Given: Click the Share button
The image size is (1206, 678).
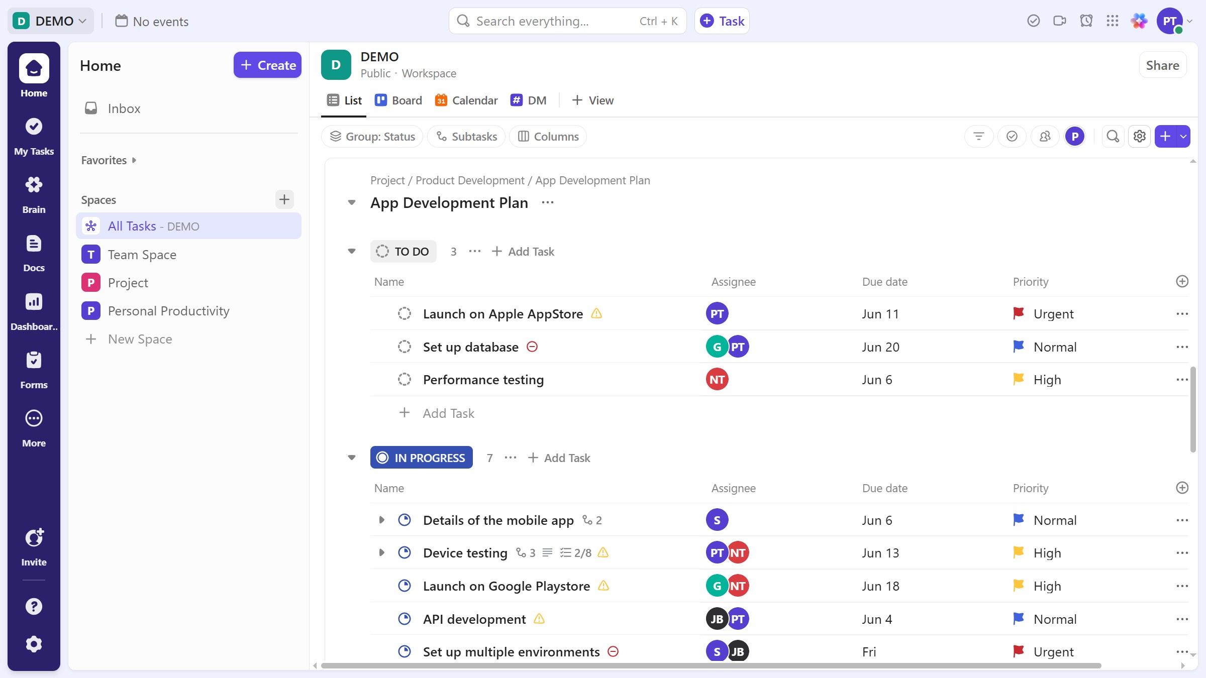Looking at the screenshot, I should (x=1162, y=65).
